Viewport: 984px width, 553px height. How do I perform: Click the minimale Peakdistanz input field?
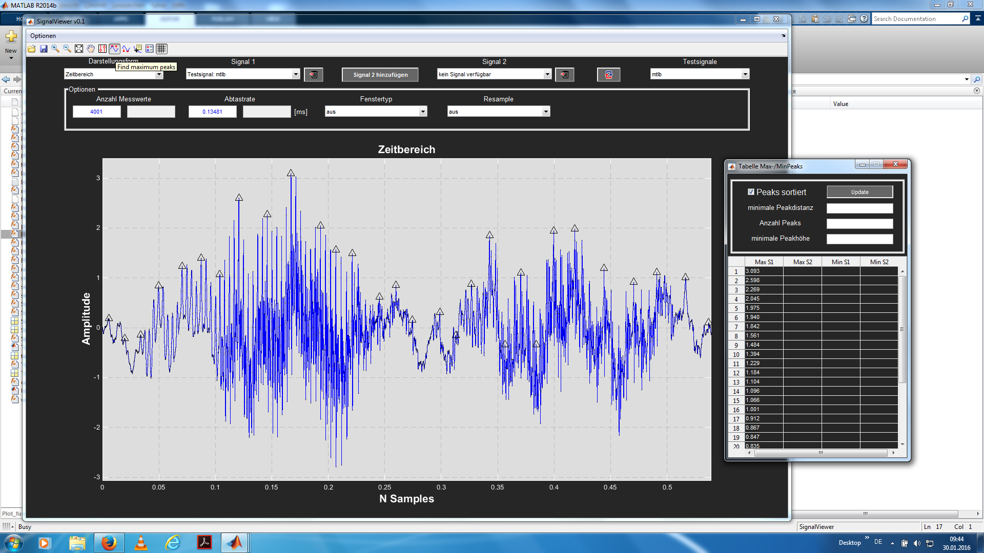point(859,208)
